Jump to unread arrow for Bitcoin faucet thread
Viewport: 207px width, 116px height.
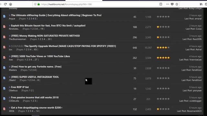click(x=10, y=25)
